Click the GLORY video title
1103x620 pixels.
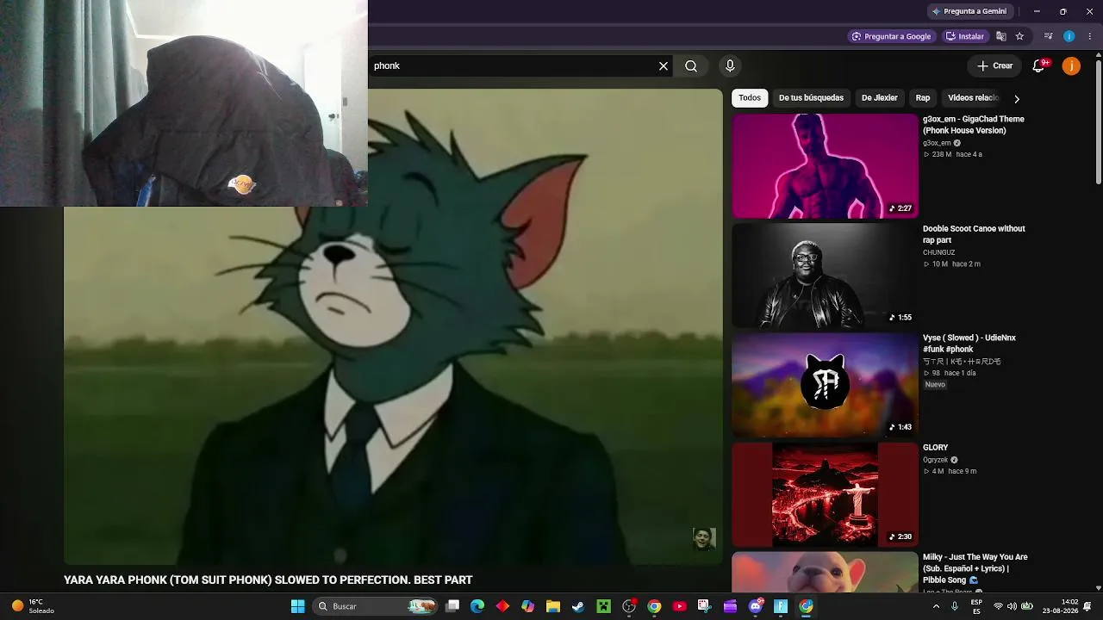935,448
